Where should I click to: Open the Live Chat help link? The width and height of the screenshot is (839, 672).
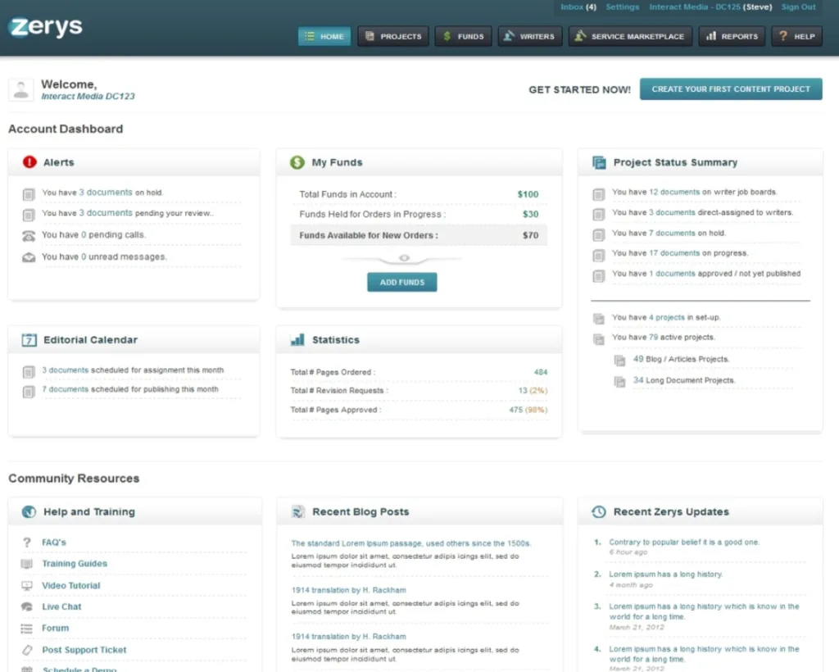click(x=61, y=607)
